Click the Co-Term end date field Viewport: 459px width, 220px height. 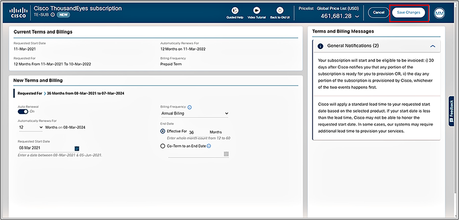(x=195, y=154)
